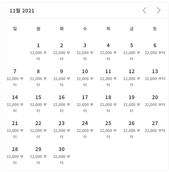This screenshot has width=169, height=172.
Task: Pick November 14 date
Action: 15,104
